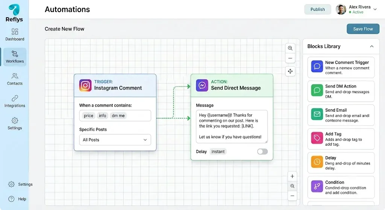Viewport: 385px width, 210px height.
Task: Open Integrations in the sidebar
Action: pyautogui.click(x=15, y=101)
